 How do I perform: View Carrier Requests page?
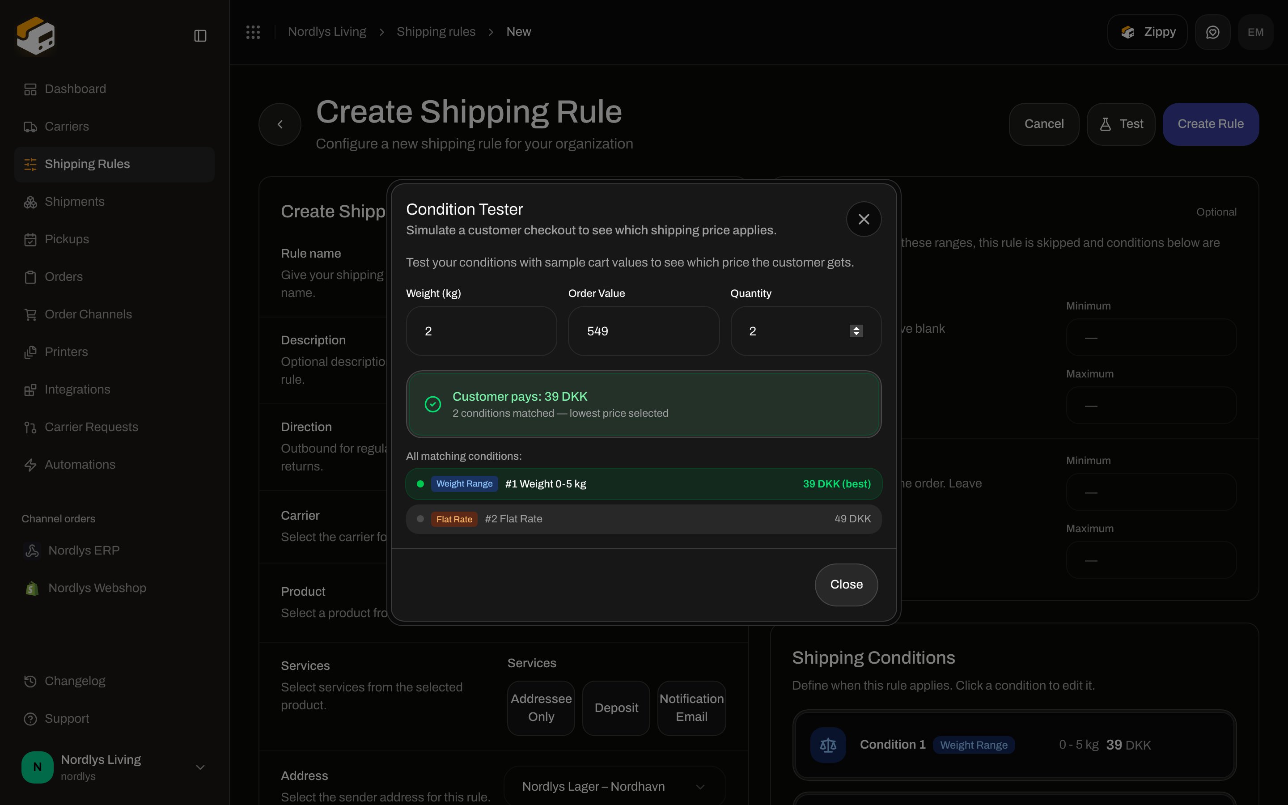click(x=114, y=427)
